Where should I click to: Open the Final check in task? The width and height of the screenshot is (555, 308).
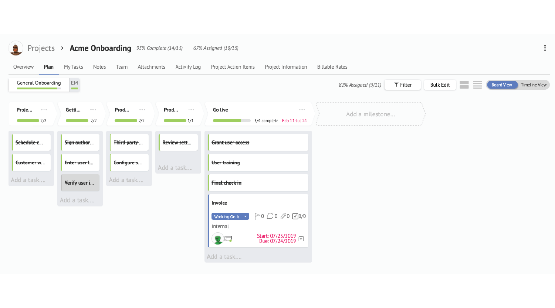(258, 183)
